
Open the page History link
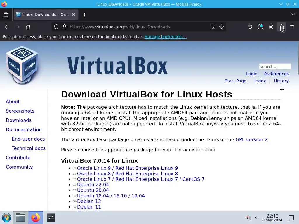tap(281, 81)
